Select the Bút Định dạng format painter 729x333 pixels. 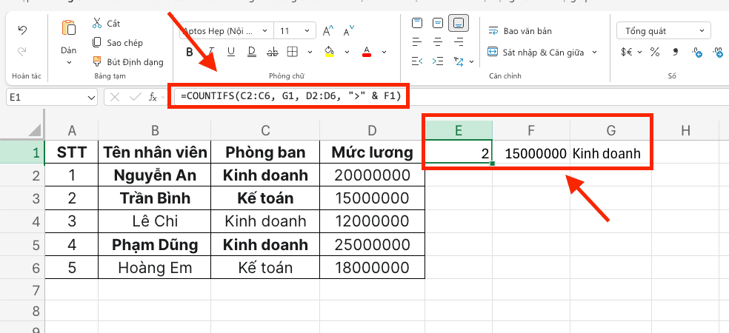128,61
